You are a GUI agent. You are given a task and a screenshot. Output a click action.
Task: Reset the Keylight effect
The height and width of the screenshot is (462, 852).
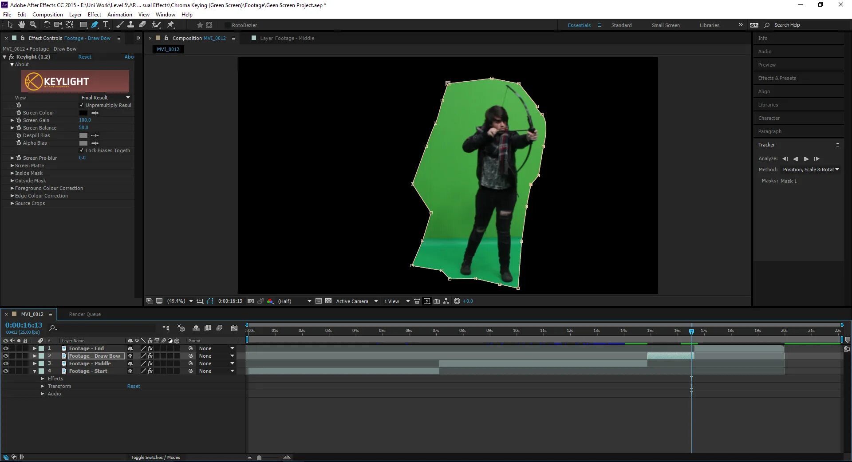point(85,57)
